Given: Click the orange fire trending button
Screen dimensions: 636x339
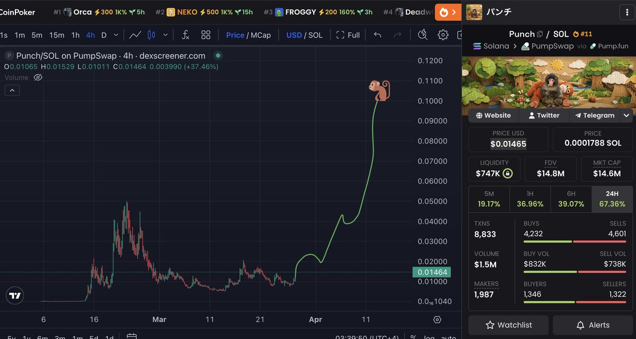Looking at the screenshot, I should [x=448, y=12].
